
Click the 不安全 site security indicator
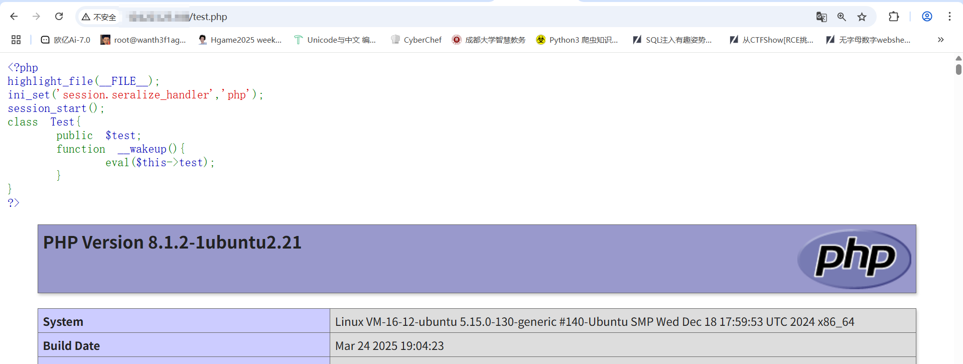(x=99, y=17)
